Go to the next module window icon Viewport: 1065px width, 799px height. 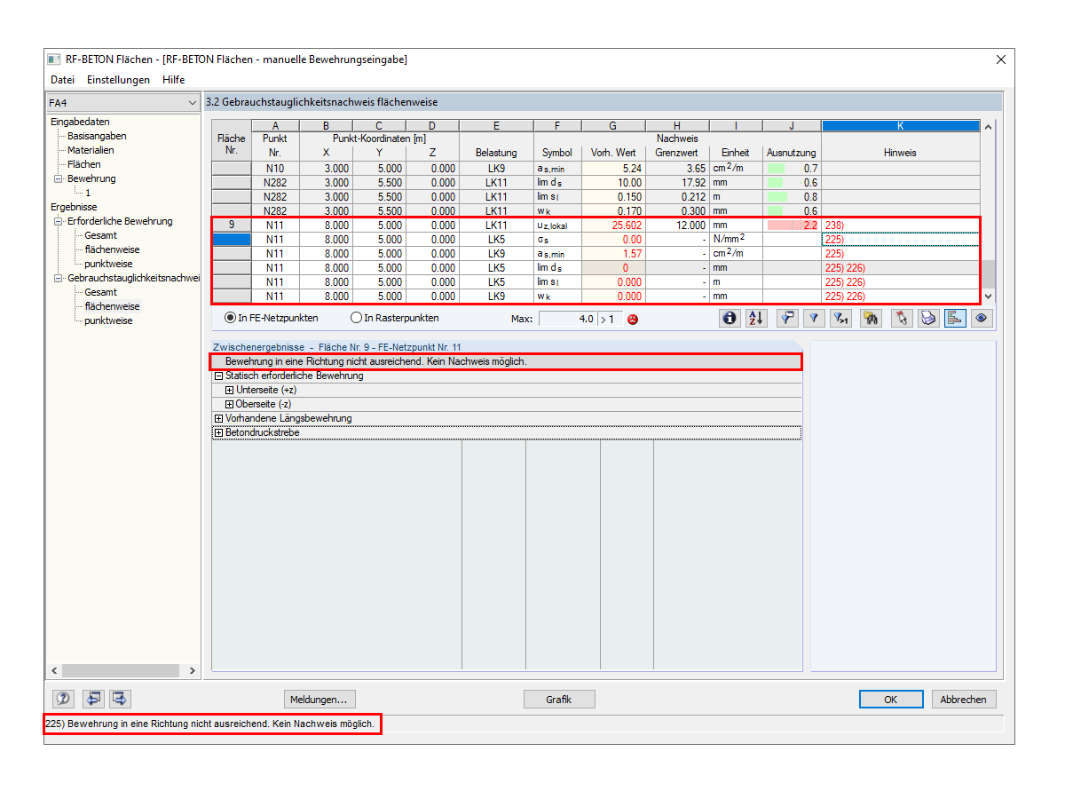pyautogui.click(x=121, y=699)
